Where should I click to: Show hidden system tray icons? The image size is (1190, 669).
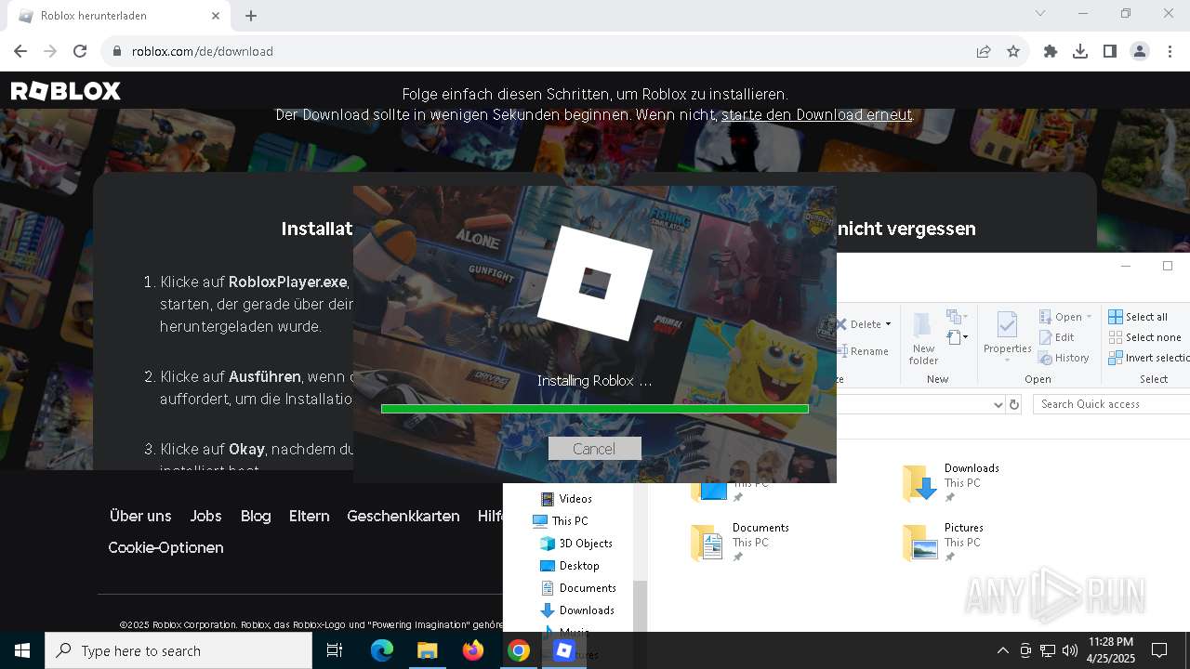pyautogui.click(x=1002, y=650)
